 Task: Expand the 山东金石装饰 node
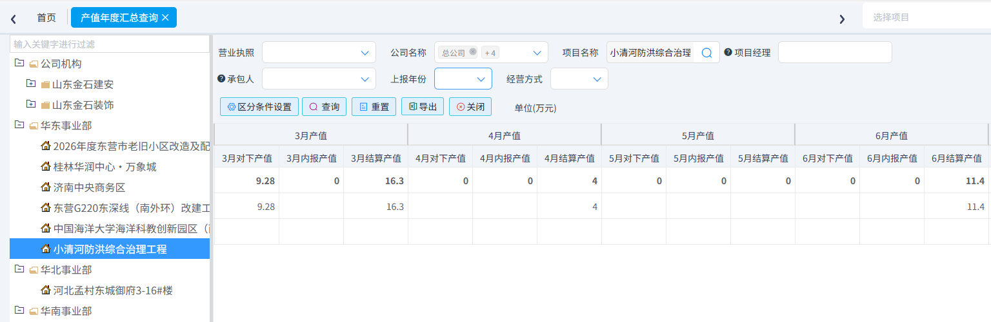[x=30, y=105]
